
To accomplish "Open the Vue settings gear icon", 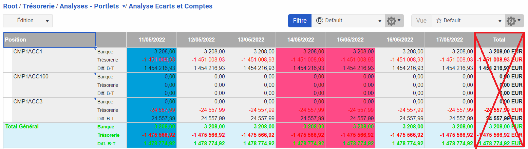I will (514, 21).
